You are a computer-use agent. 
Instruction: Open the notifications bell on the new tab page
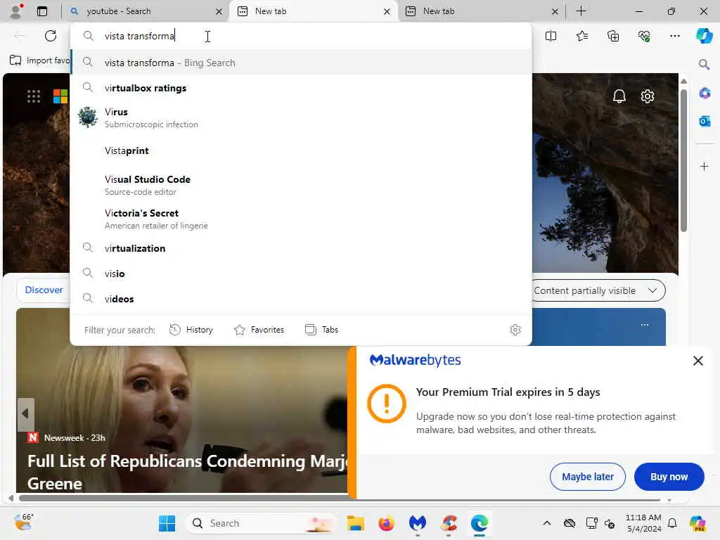pos(619,96)
